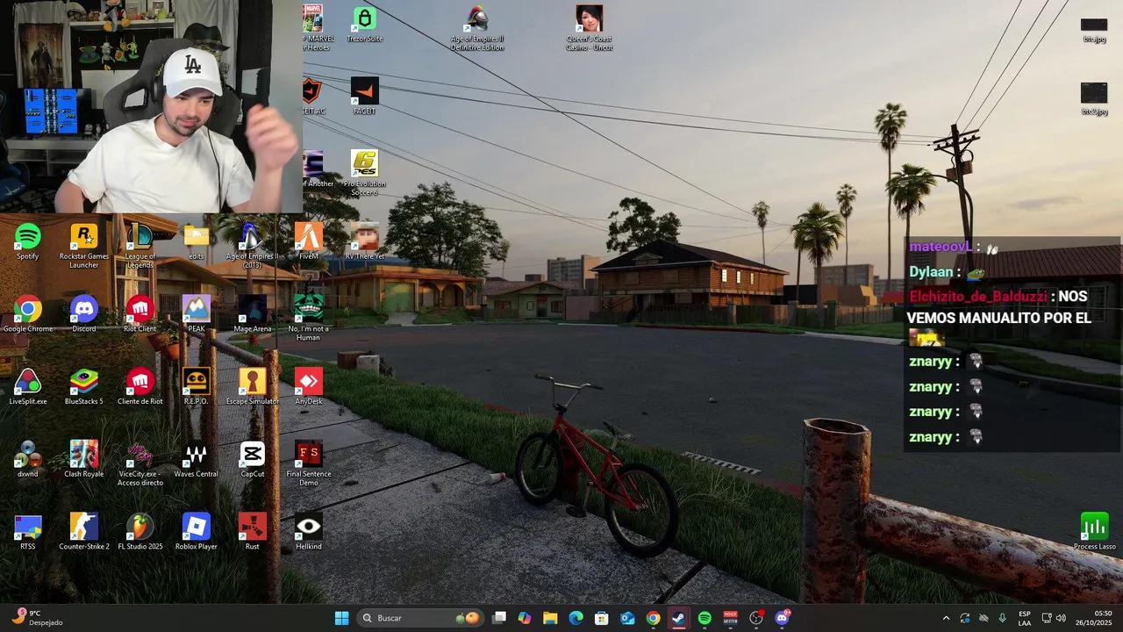
Task: Open the Rust game shortcut
Action: click(x=252, y=532)
